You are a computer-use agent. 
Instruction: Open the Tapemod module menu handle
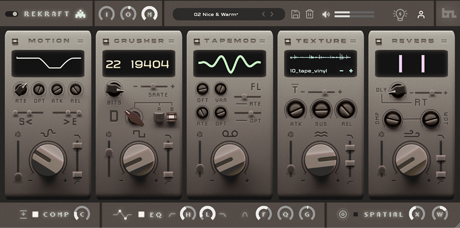coord(263,41)
